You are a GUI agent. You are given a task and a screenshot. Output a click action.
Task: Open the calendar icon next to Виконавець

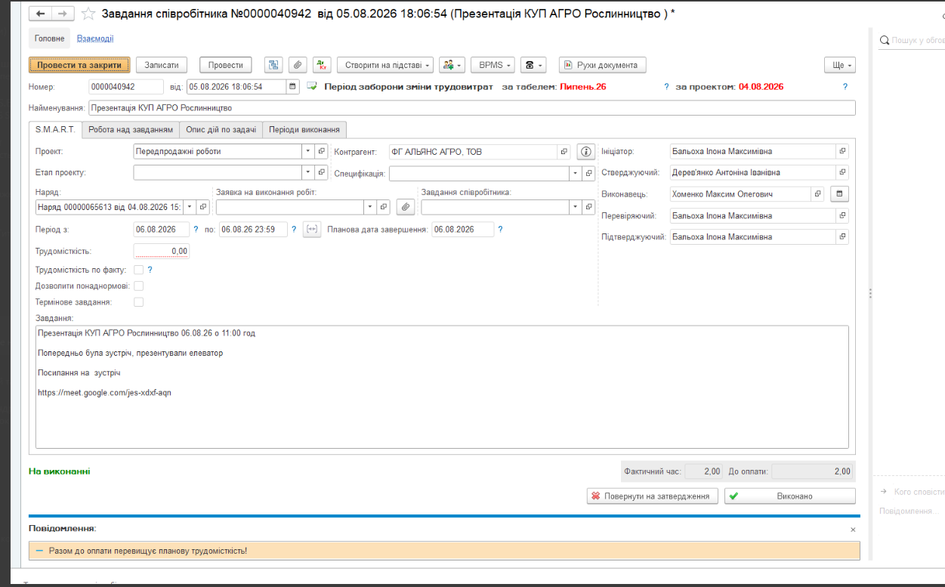coord(839,194)
